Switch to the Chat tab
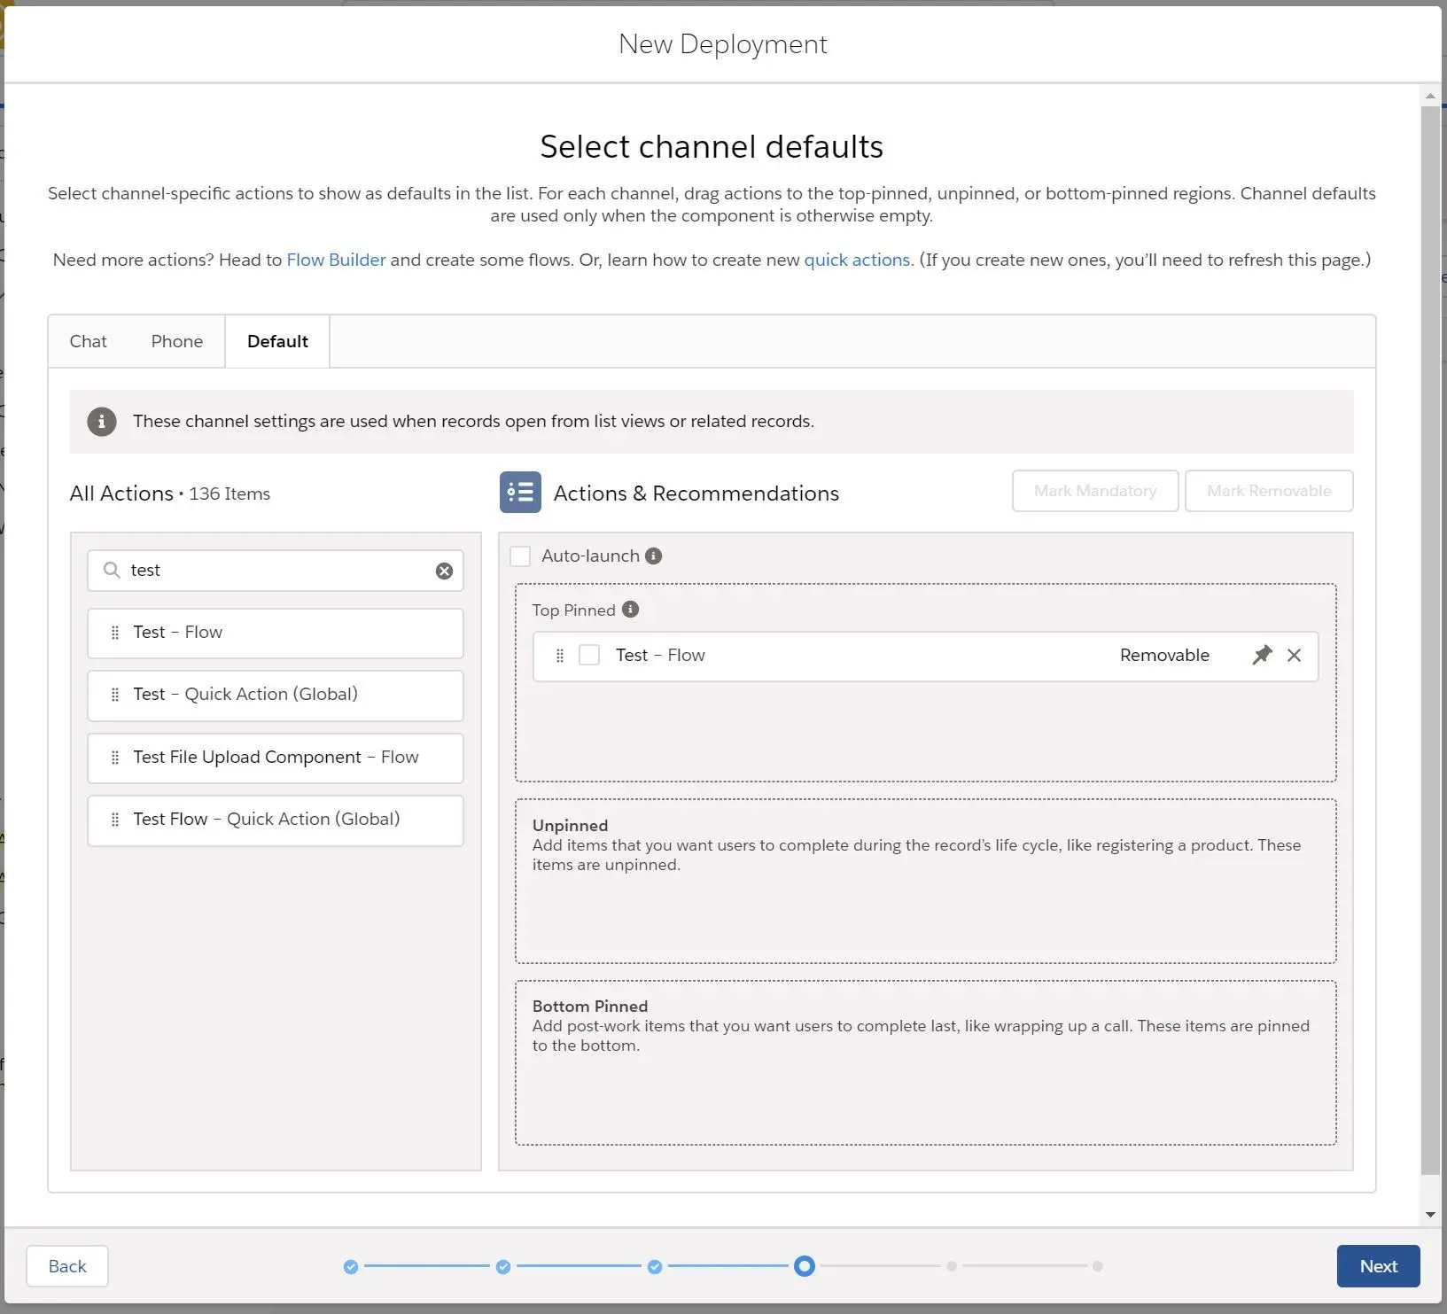 [x=89, y=341]
